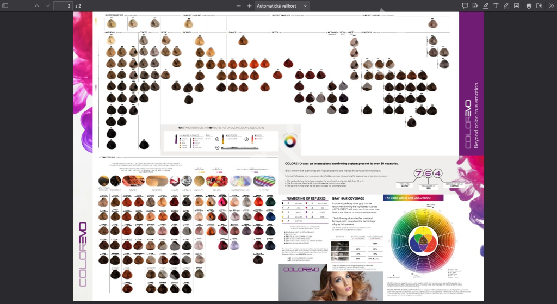
Task: Print the document with printer icon
Action: coord(529,5)
